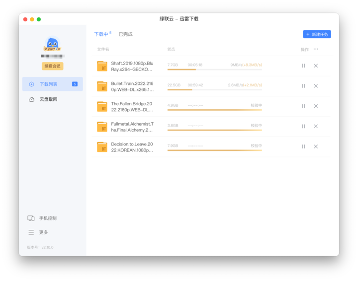Select the Shaft.2019.1080p.BluRay file name
Screen dimensions: 358x281
click(132, 67)
